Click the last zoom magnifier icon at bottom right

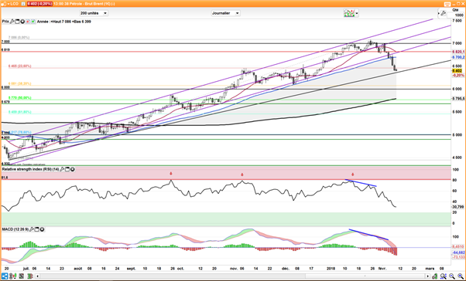coord(461,276)
